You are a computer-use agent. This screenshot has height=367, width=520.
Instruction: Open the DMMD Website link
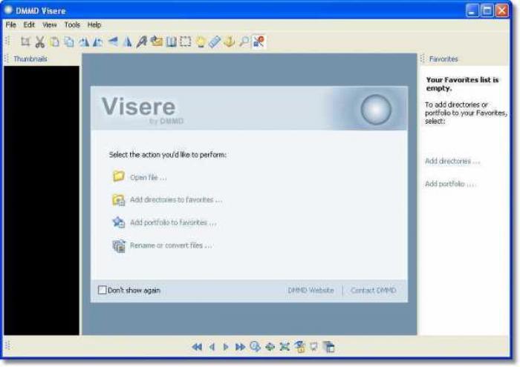pos(311,290)
